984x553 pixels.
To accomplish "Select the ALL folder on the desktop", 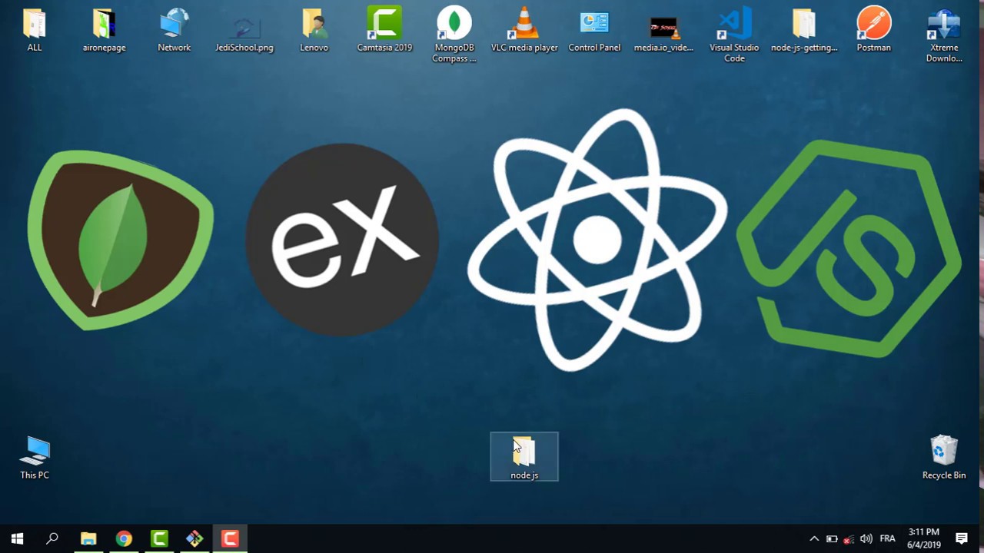I will pos(35,31).
